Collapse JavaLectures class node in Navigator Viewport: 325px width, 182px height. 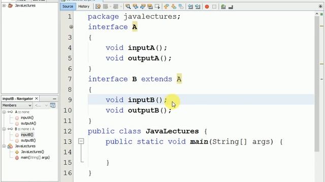coord(4,146)
